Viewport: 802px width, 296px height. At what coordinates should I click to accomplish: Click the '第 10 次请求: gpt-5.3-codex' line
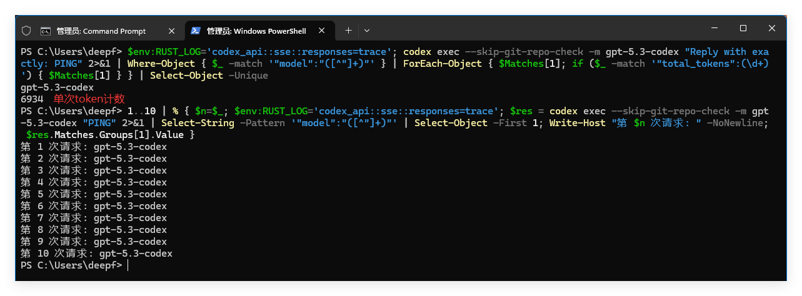pos(97,254)
